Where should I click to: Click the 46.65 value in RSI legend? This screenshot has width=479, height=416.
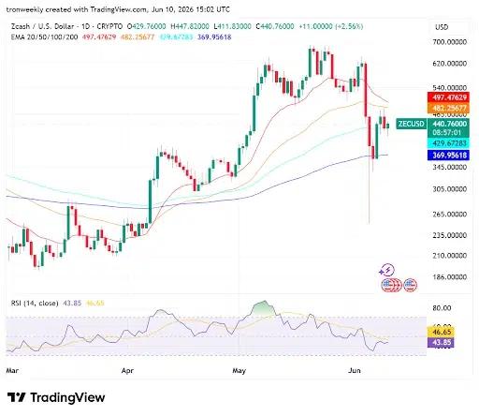tap(94, 303)
